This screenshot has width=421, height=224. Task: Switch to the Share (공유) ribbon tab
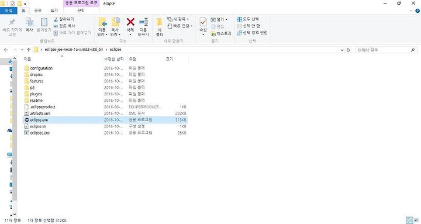coord(38,11)
